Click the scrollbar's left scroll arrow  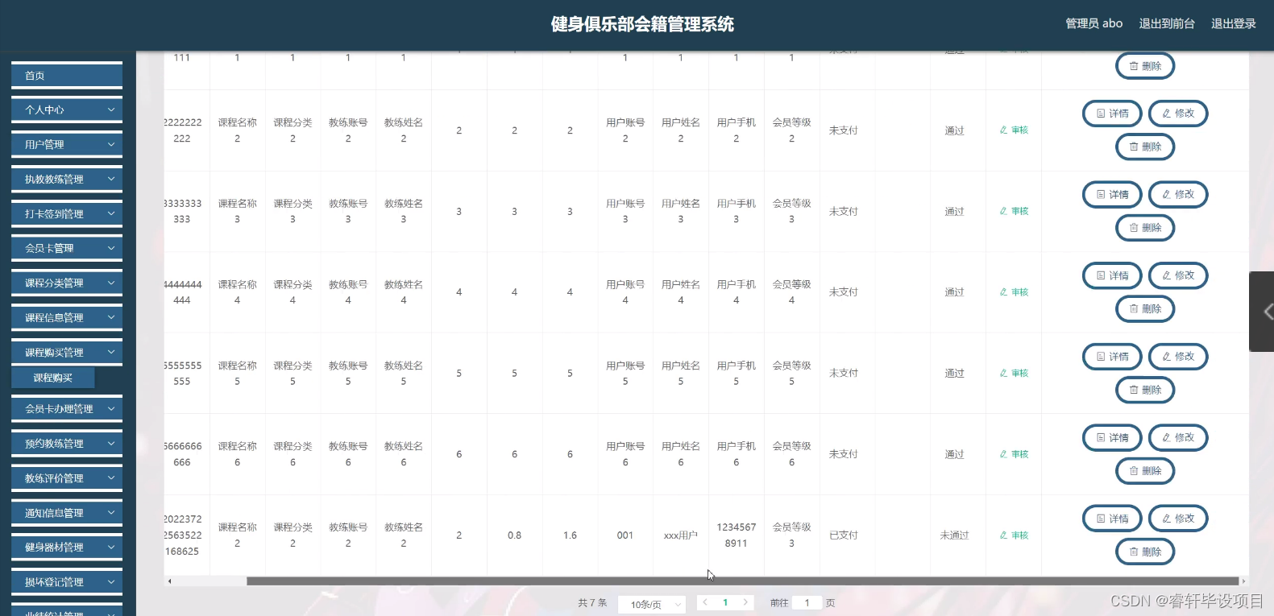coord(169,581)
